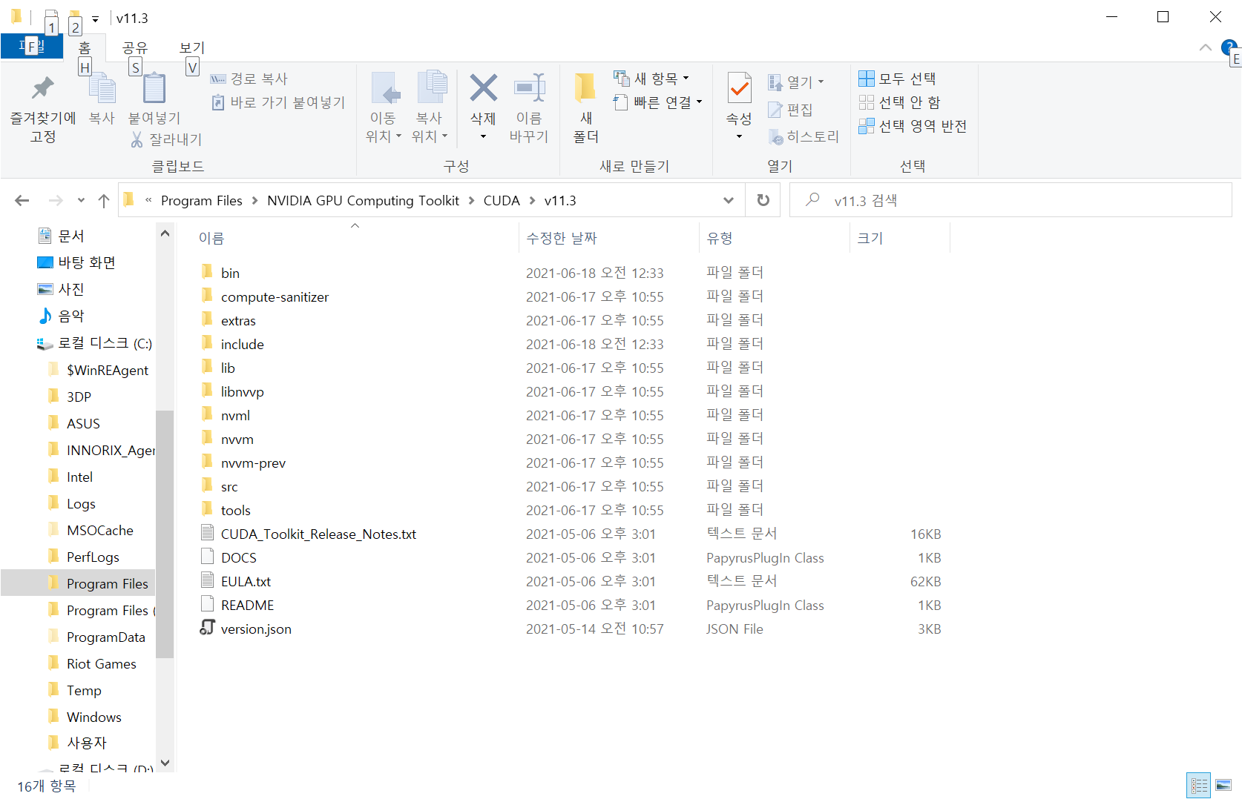Click the v11.3 search box
1242x799 pixels.
[x=1011, y=201]
